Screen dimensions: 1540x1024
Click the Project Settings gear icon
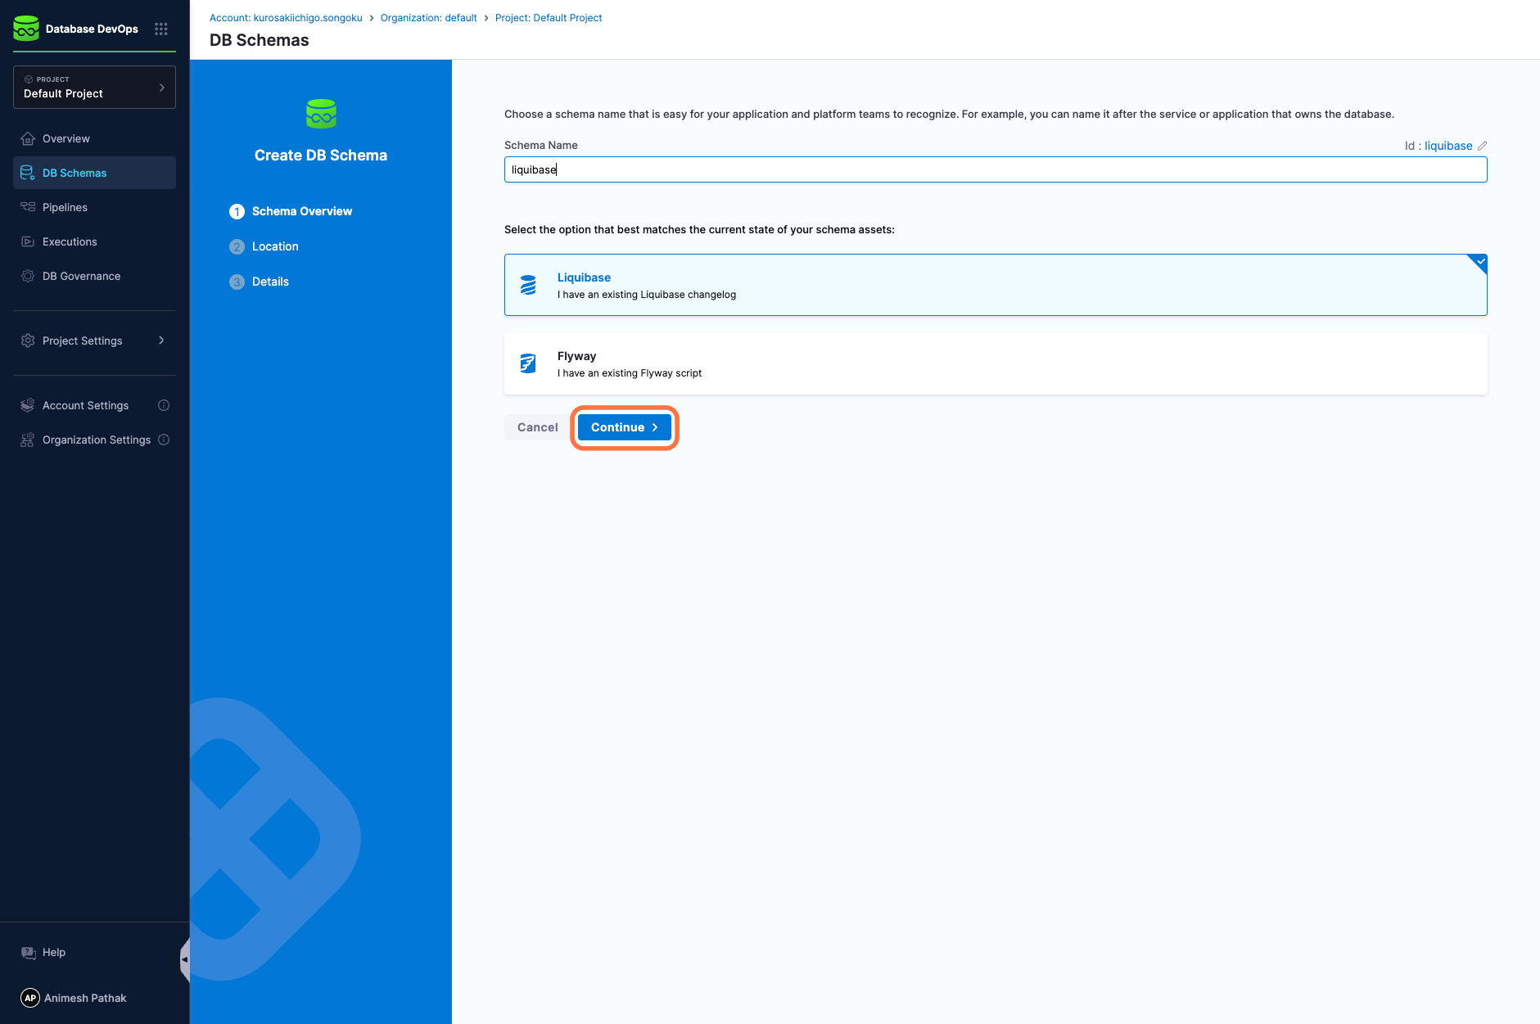(x=28, y=341)
